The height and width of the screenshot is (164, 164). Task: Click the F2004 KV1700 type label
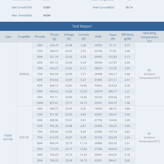tap(8, 137)
